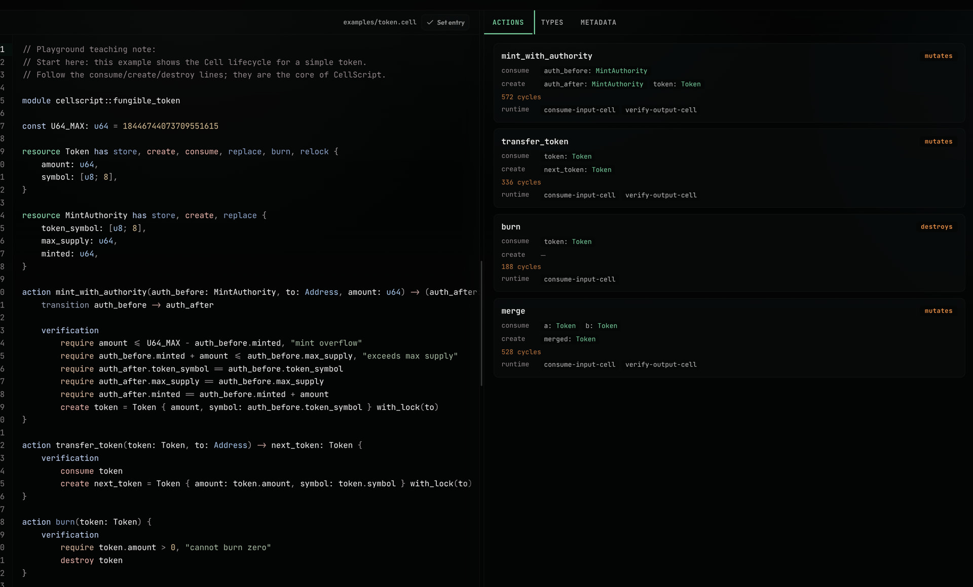This screenshot has height=587, width=973.
Task: Click the 528 cycles value
Action: pos(521,351)
